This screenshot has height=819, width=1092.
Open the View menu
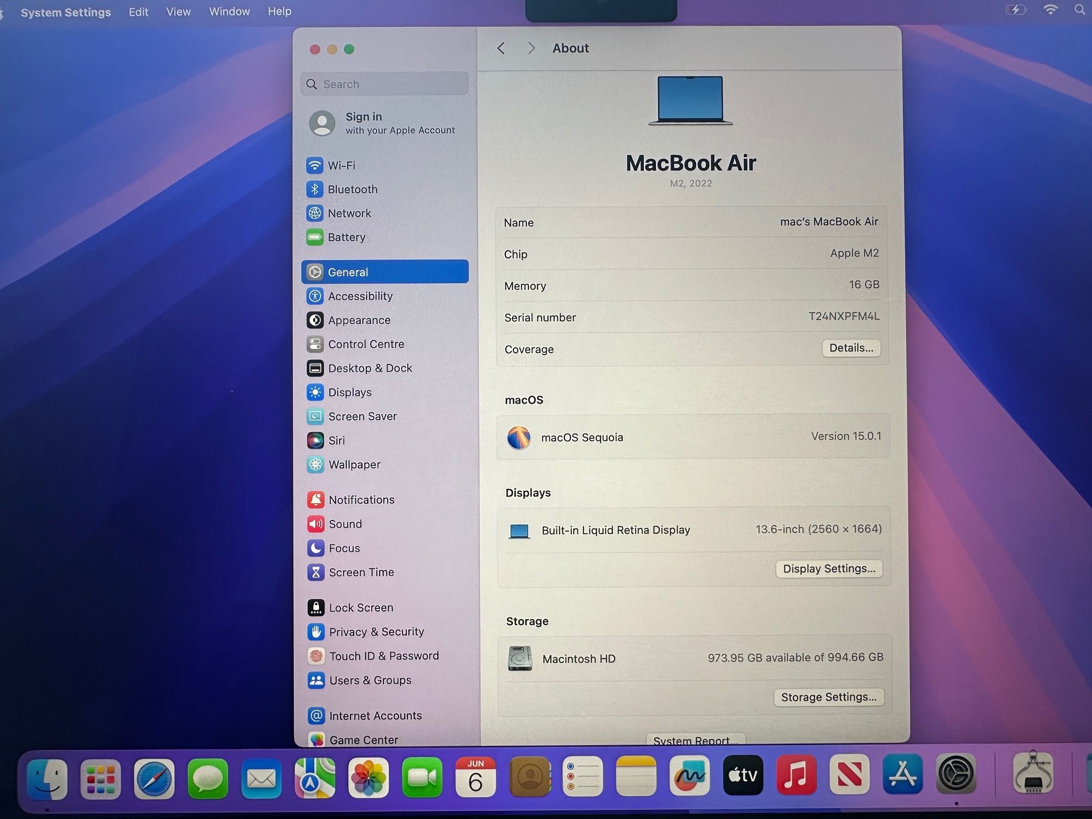coord(178,11)
